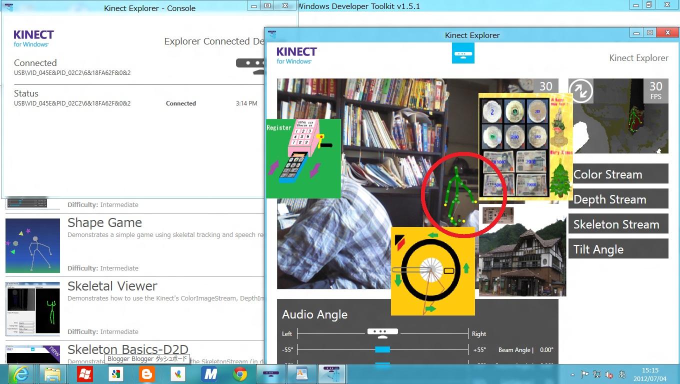The image size is (680, 384).
Task: Click the 0.00° beam angle value
Action: coord(546,350)
